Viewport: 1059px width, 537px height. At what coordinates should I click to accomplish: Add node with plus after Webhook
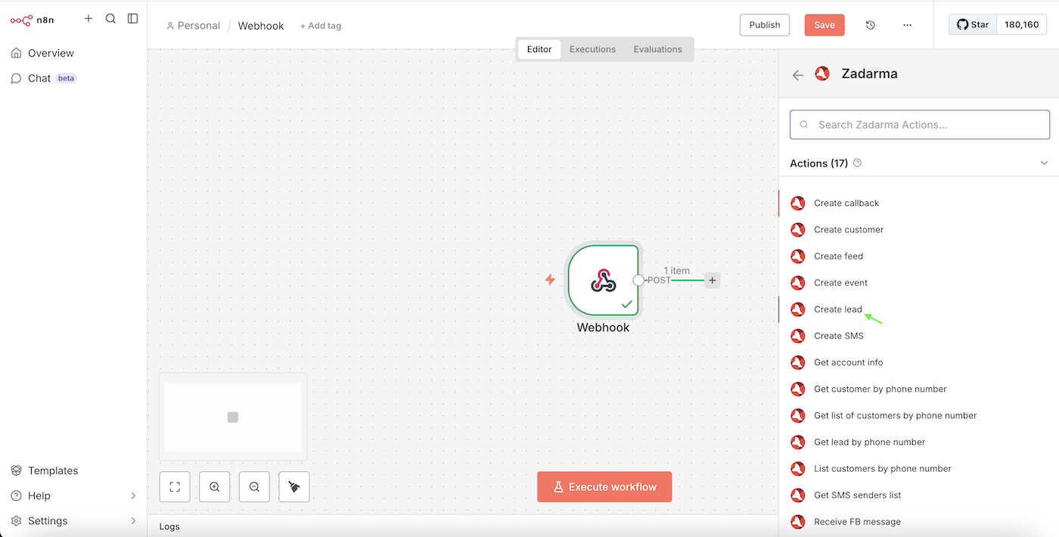point(712,280)
